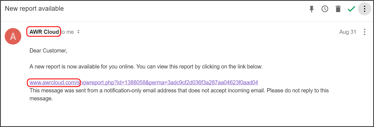The height and width of the screenshot is (127, 374).
Task: Click the 'to me' recipient text
Action: (x=67, y=32)
